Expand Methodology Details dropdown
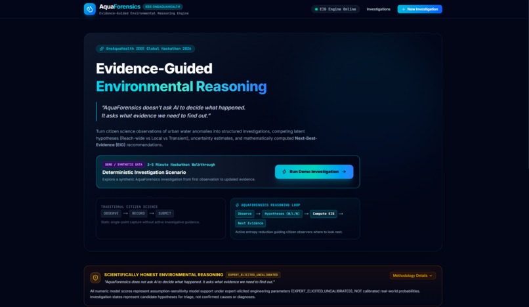The width and height of the screenshot is (529, 307). tap(413, 276)
